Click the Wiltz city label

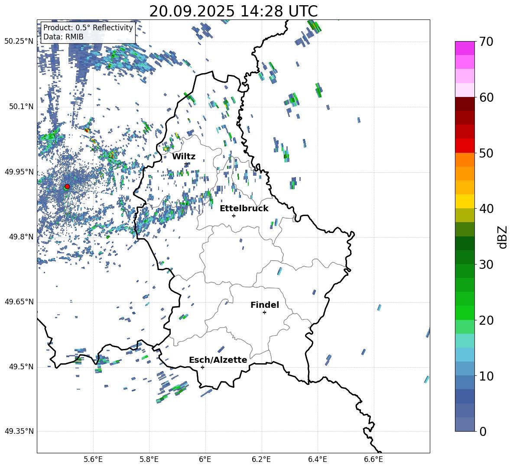(x=184, y=157)
